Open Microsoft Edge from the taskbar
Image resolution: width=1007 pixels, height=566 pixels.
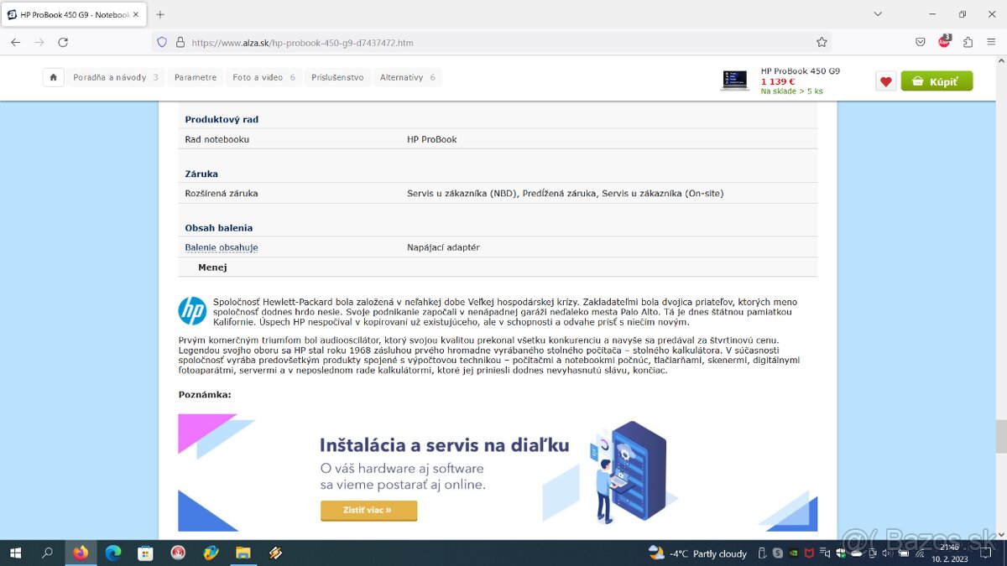coord(113,553)
